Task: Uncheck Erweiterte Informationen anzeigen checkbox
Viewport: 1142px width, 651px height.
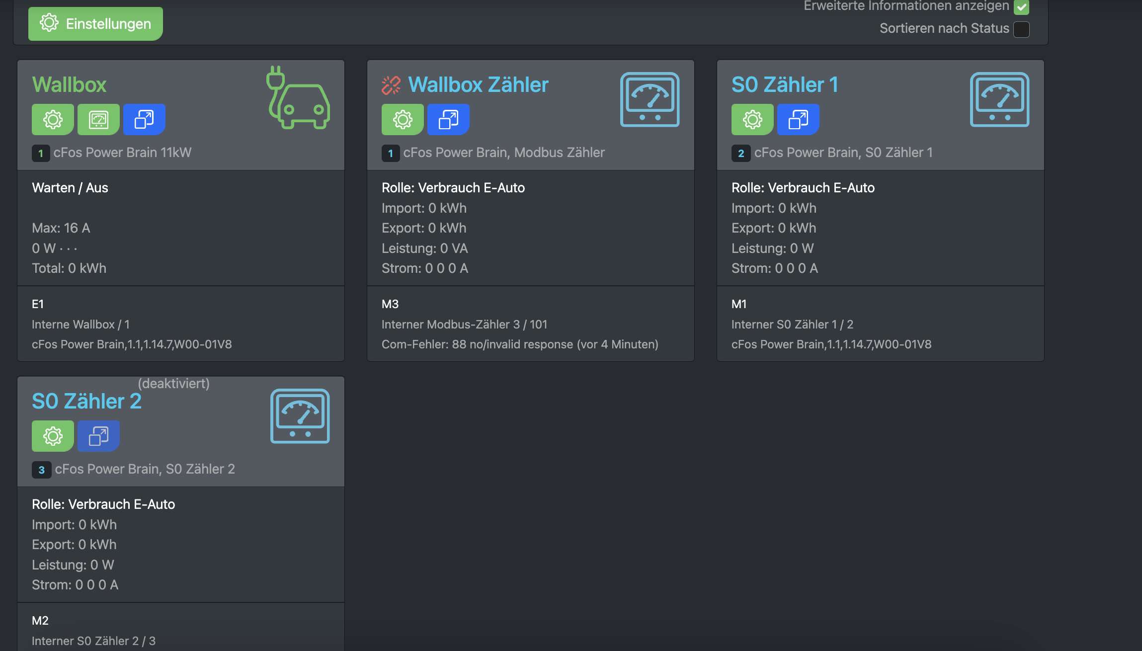Action: pos(1021,6)
